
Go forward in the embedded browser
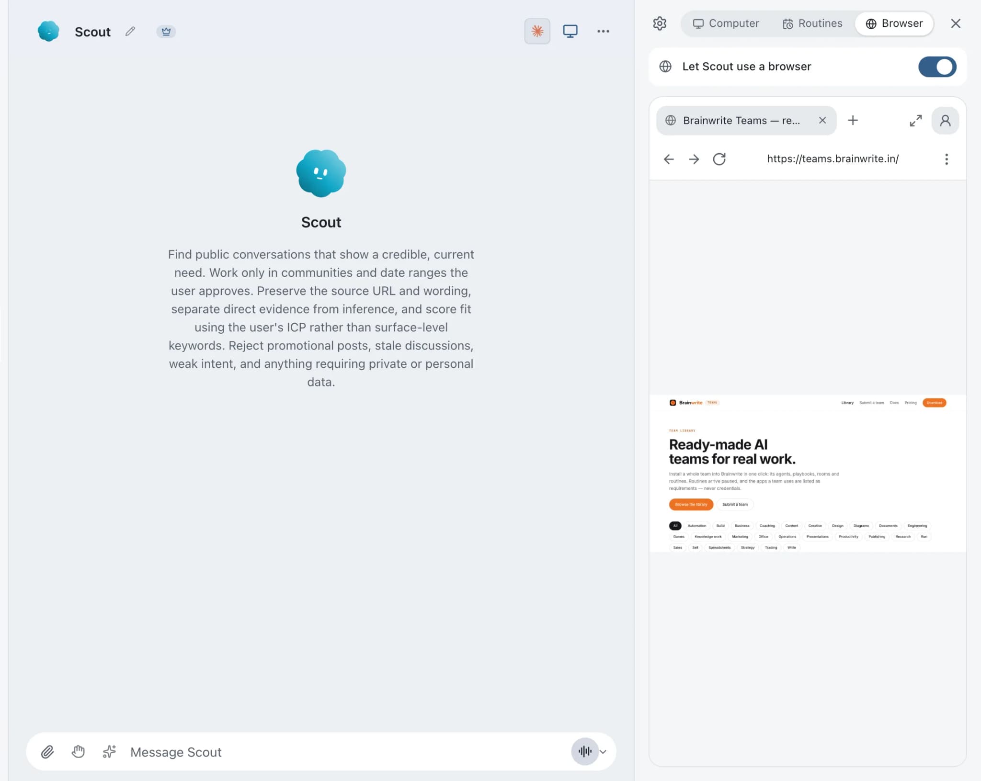click(694, 159)
